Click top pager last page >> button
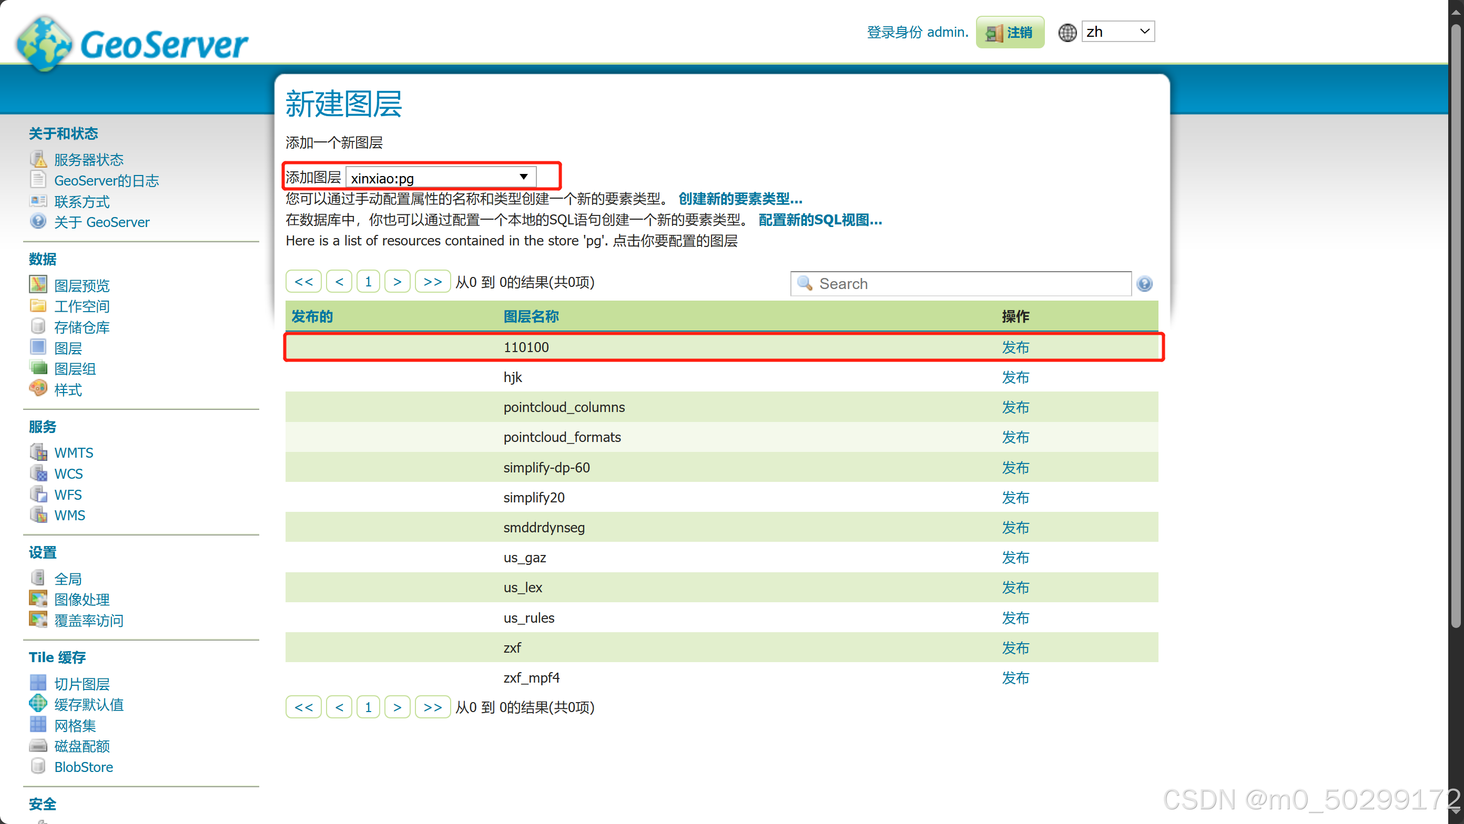 pos(432,282)
